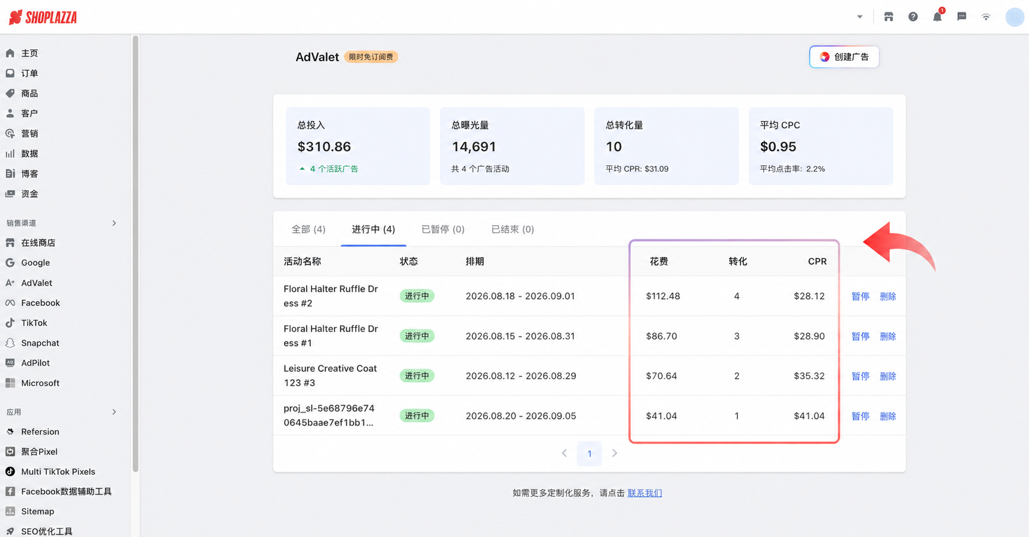The image size is (1029, 537).
Task: Select page 1 in pagination
Action: click(x=590, y=453)
